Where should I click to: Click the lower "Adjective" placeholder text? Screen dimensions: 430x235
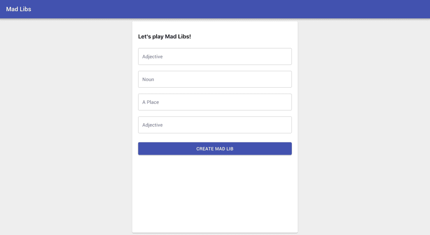pyautogui.click(x=152, y=125)
